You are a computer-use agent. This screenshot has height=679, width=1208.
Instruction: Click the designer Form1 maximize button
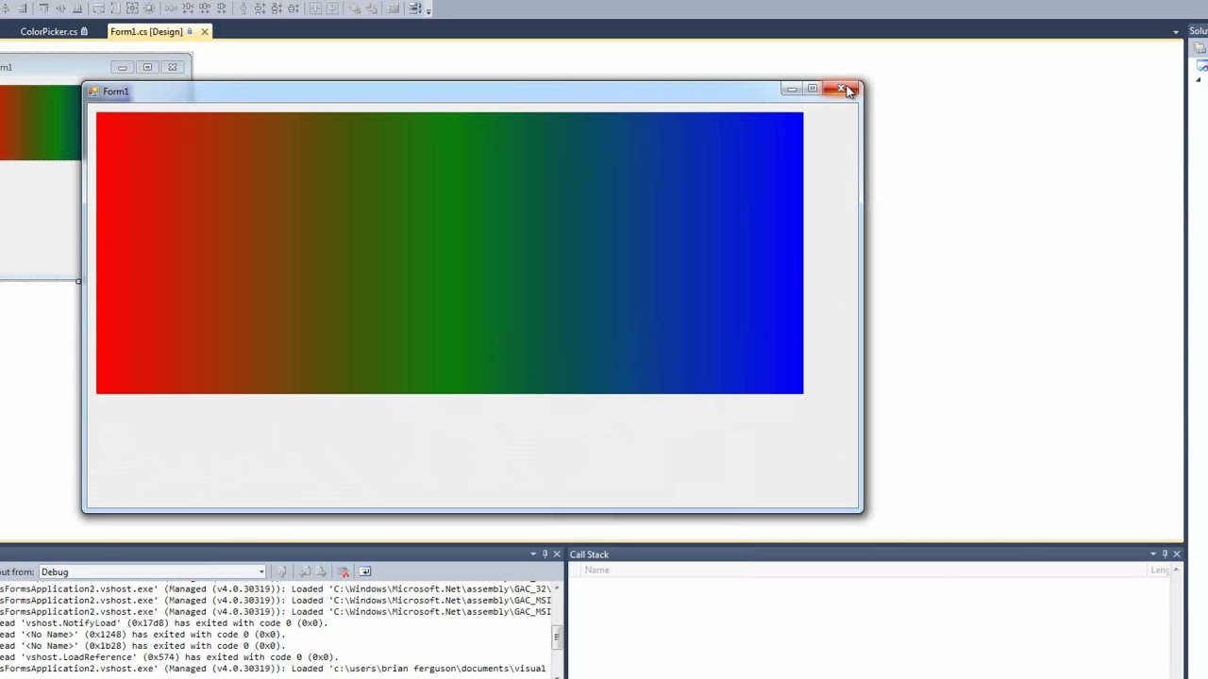[147, 67]
